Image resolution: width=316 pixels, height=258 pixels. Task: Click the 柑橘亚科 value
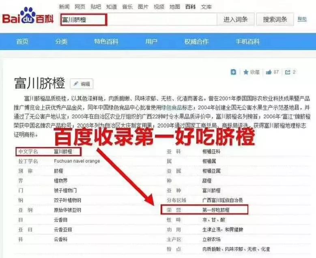(211, 151)
